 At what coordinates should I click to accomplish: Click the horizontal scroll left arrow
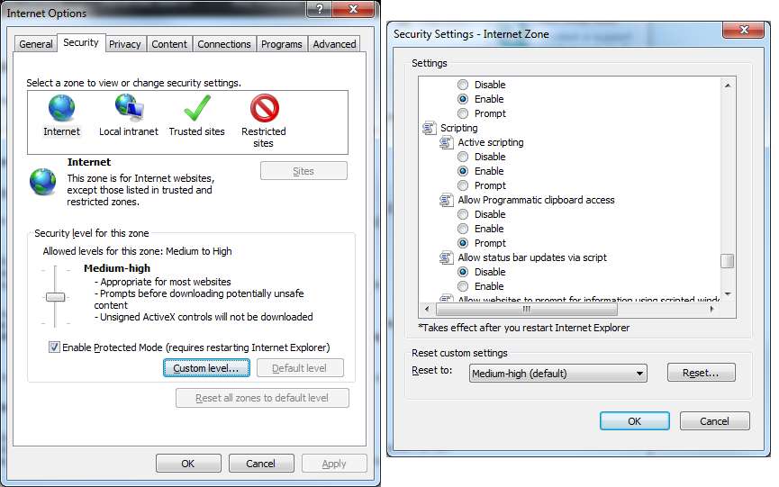pos(427,310)
